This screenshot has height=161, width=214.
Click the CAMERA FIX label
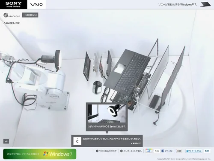(12, 23)
